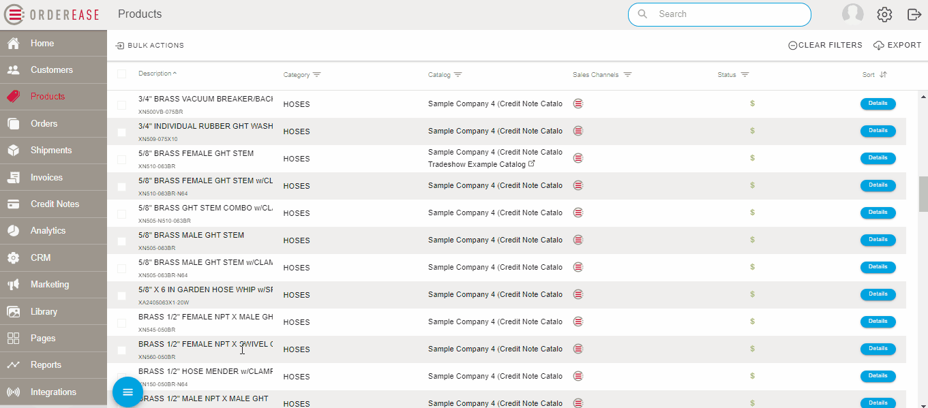928x408 pixels.
Task: Open the Catalog column filter
Action: tap(458, 75)
